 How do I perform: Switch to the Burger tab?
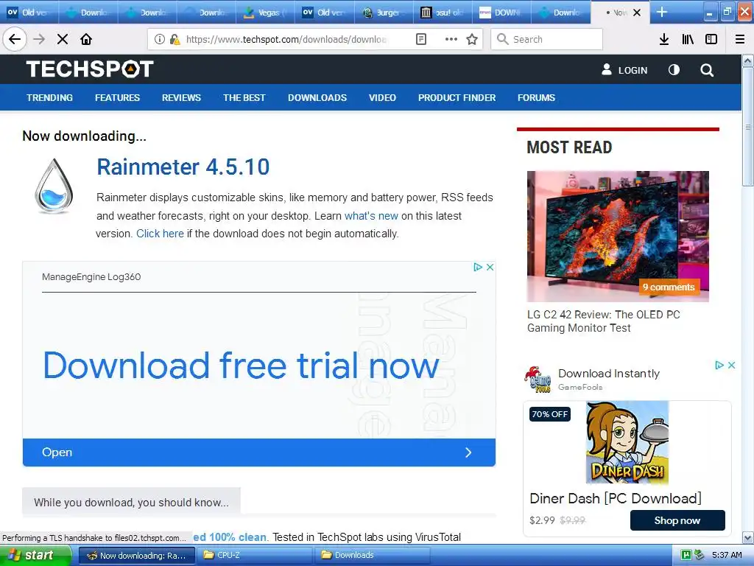[384, 13]
